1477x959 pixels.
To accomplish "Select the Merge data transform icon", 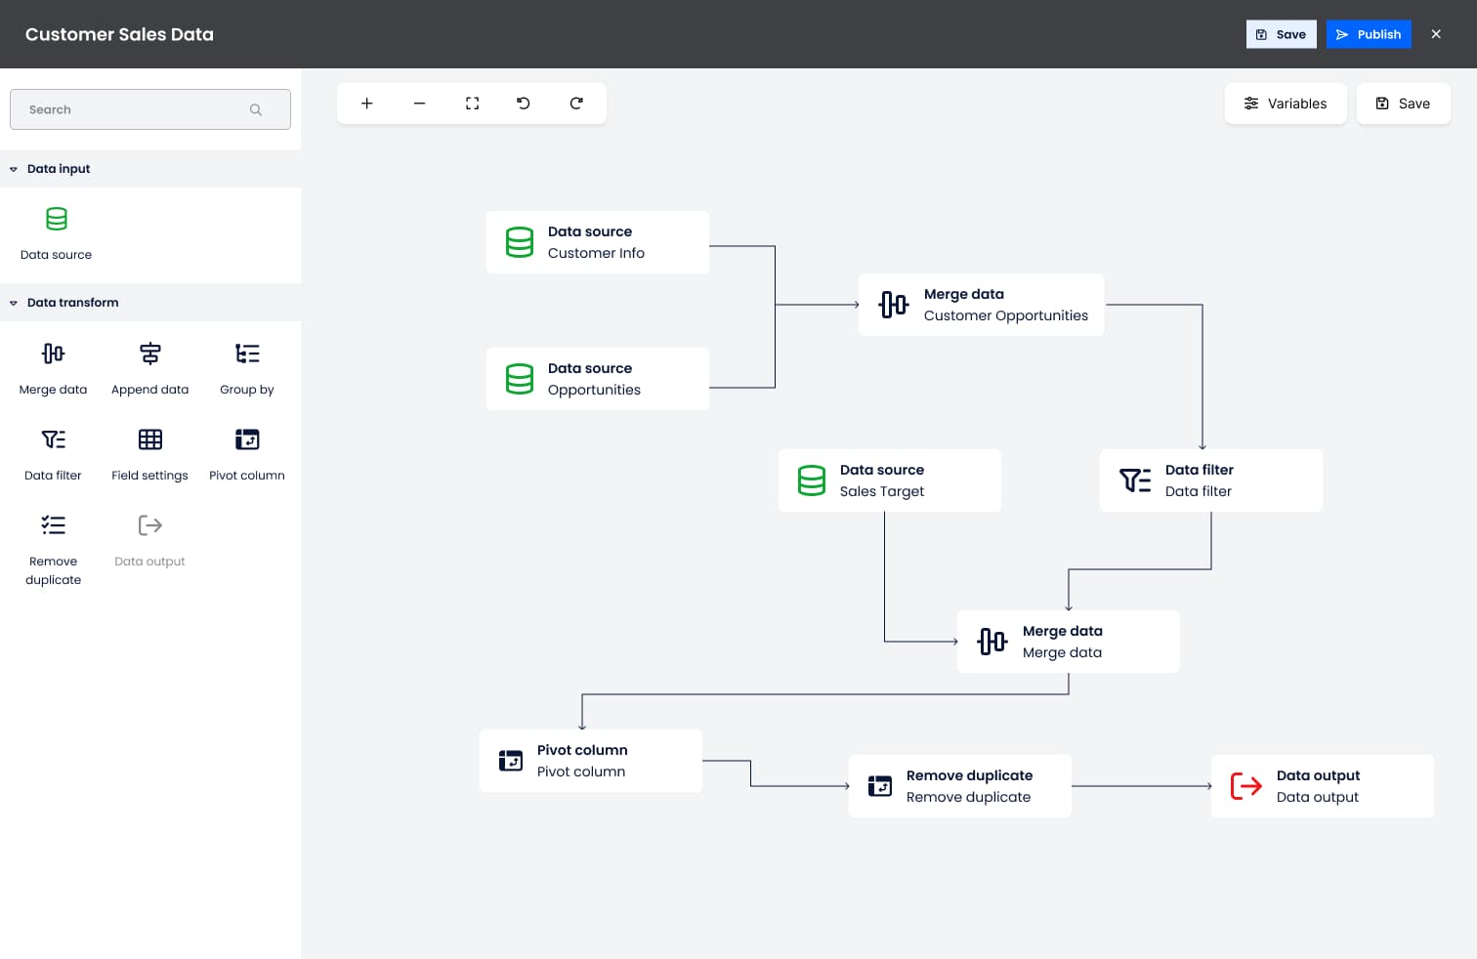I will click(53, 354).
